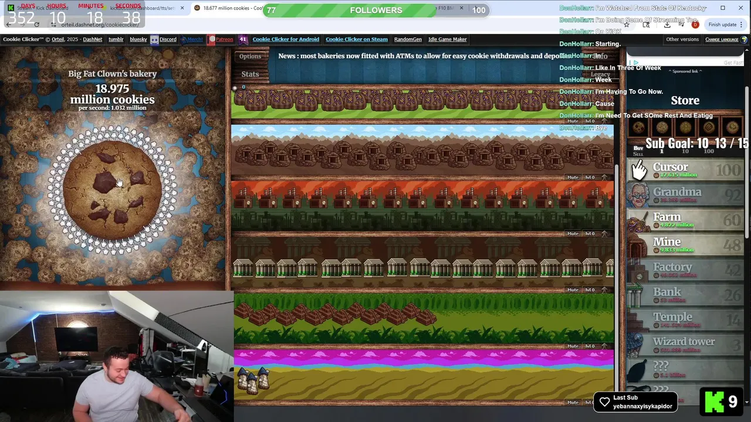Buy a Wizard tower from the Store
Viewport: 751px width, 422px height.
click(685, 345)
